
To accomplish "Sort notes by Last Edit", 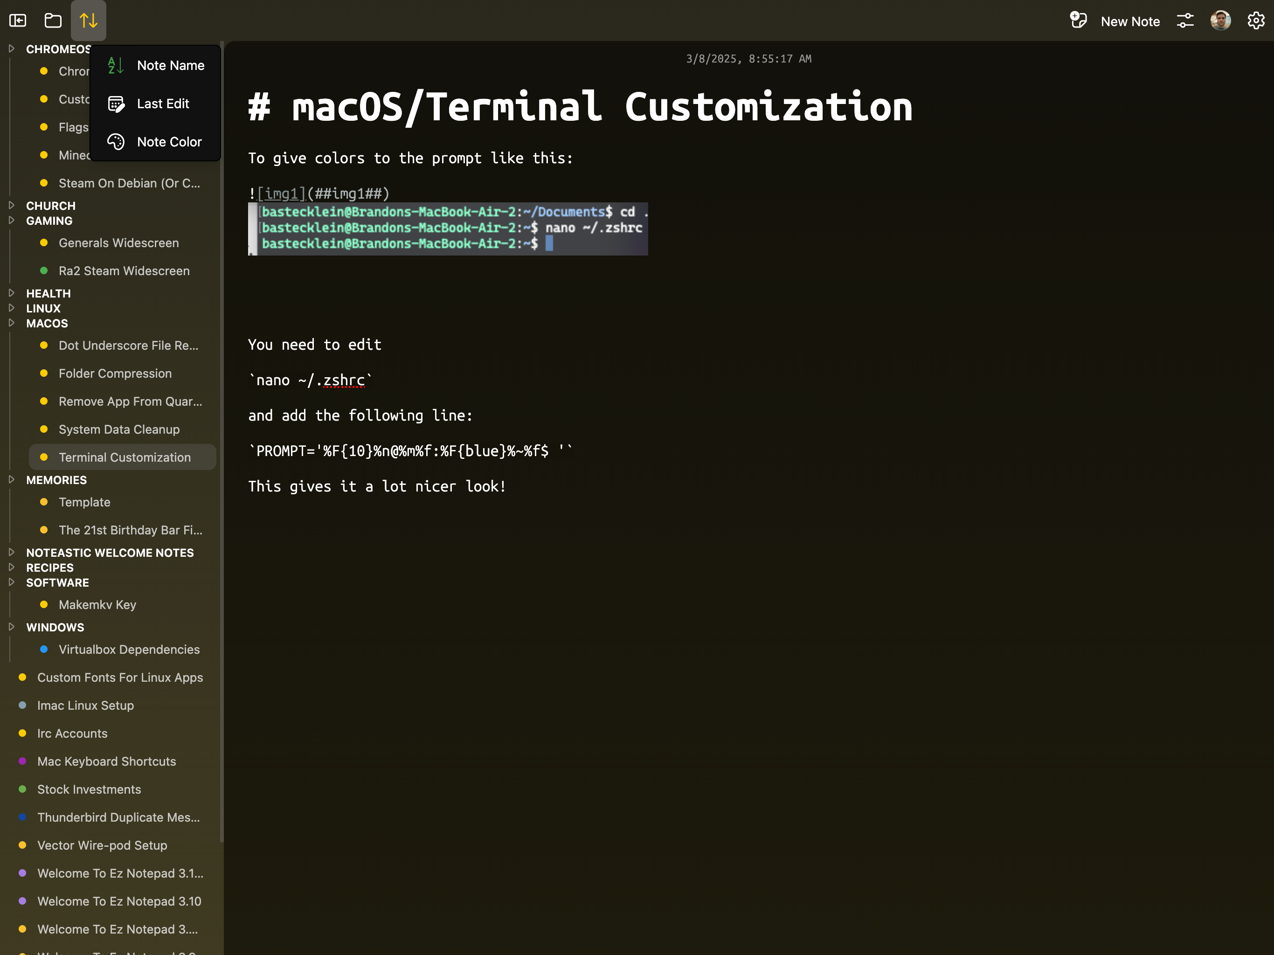I will (155, 104).
